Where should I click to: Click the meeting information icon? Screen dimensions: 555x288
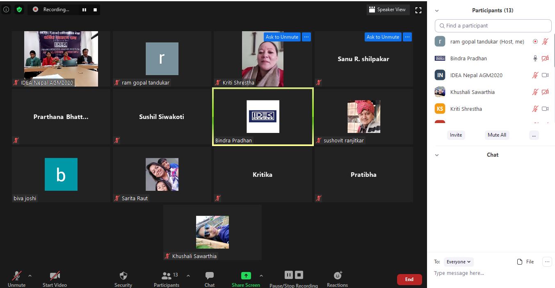point(6,9)
